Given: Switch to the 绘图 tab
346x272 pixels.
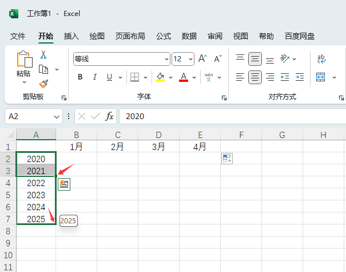Looking at the screenshot, I should coord(97,36).
